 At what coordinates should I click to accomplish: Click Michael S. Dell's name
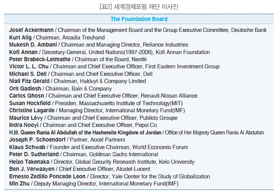click(x=28, y=74)
